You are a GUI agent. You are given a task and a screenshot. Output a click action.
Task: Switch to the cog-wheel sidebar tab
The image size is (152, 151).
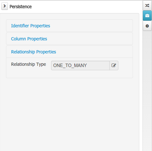click(x=147, y=26)
